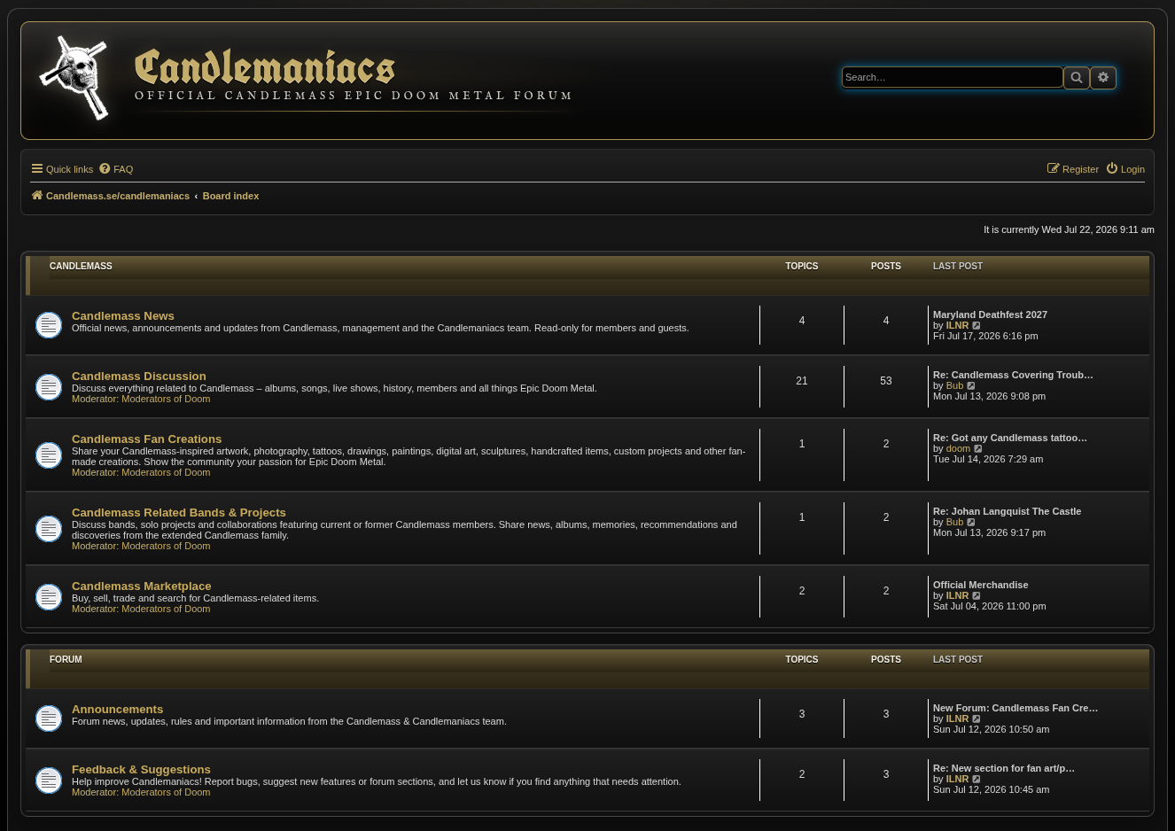Open Candlemass Related Bands & Projects forum
Screen dimensions: 1175x831
pyautogui.click(x=179, y=513)
